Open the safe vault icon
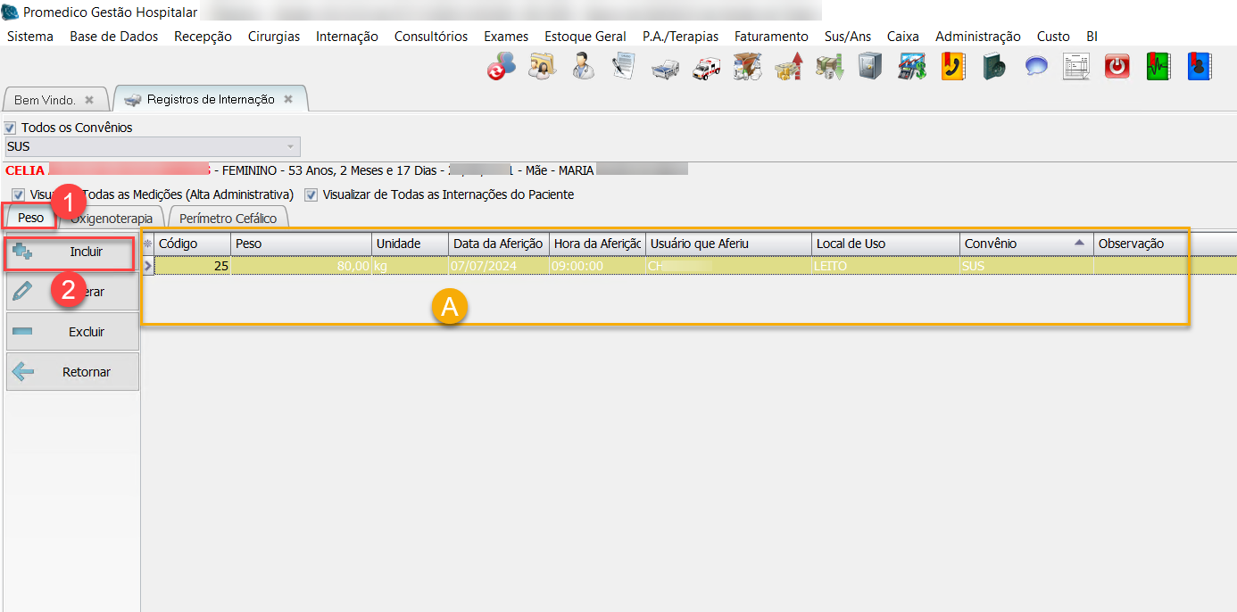This screenshot has width=1237, height=612. [870, 67]
